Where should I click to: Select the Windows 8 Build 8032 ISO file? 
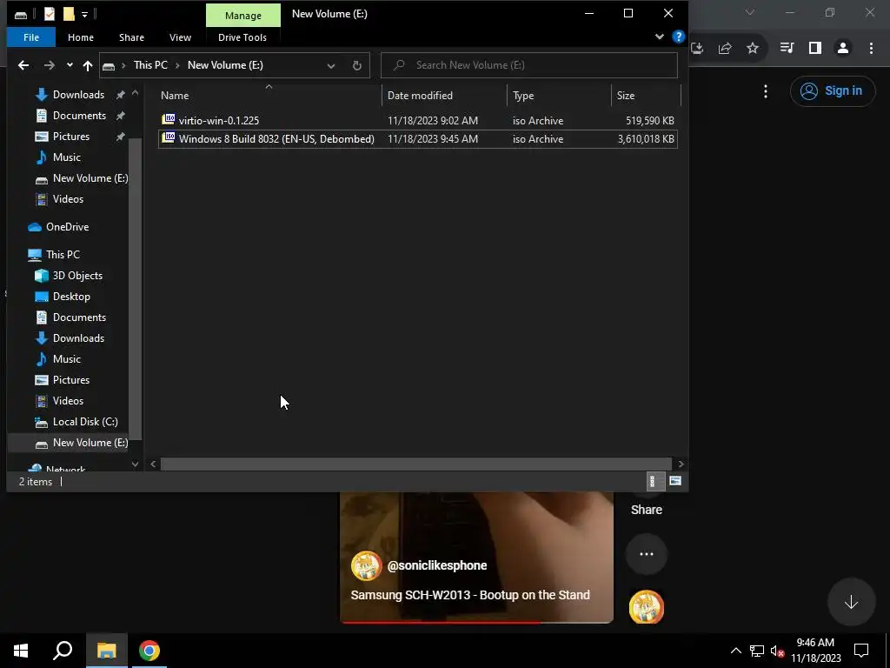tap(418, 139)
